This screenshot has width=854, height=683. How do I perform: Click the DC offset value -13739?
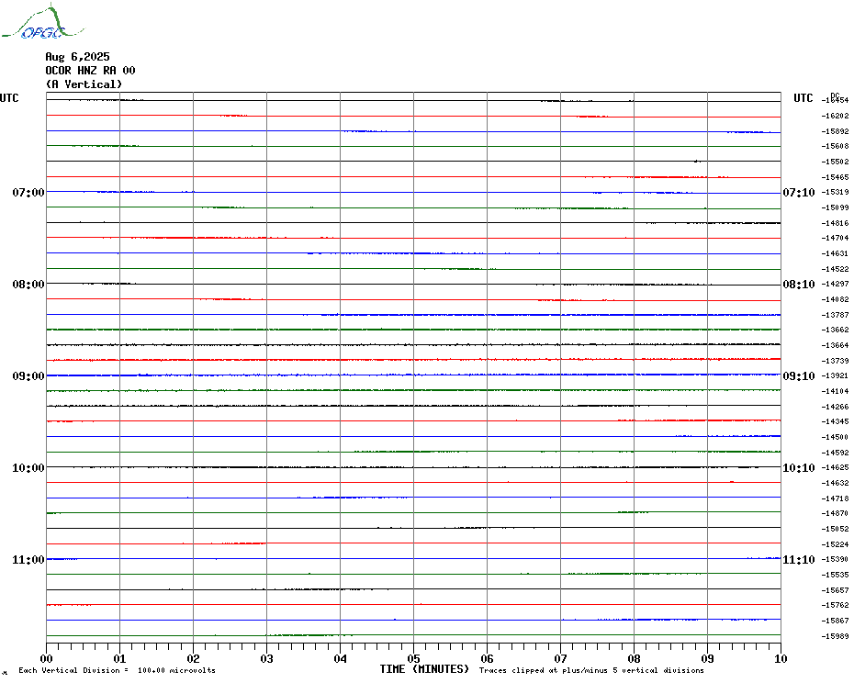point(835,361)
